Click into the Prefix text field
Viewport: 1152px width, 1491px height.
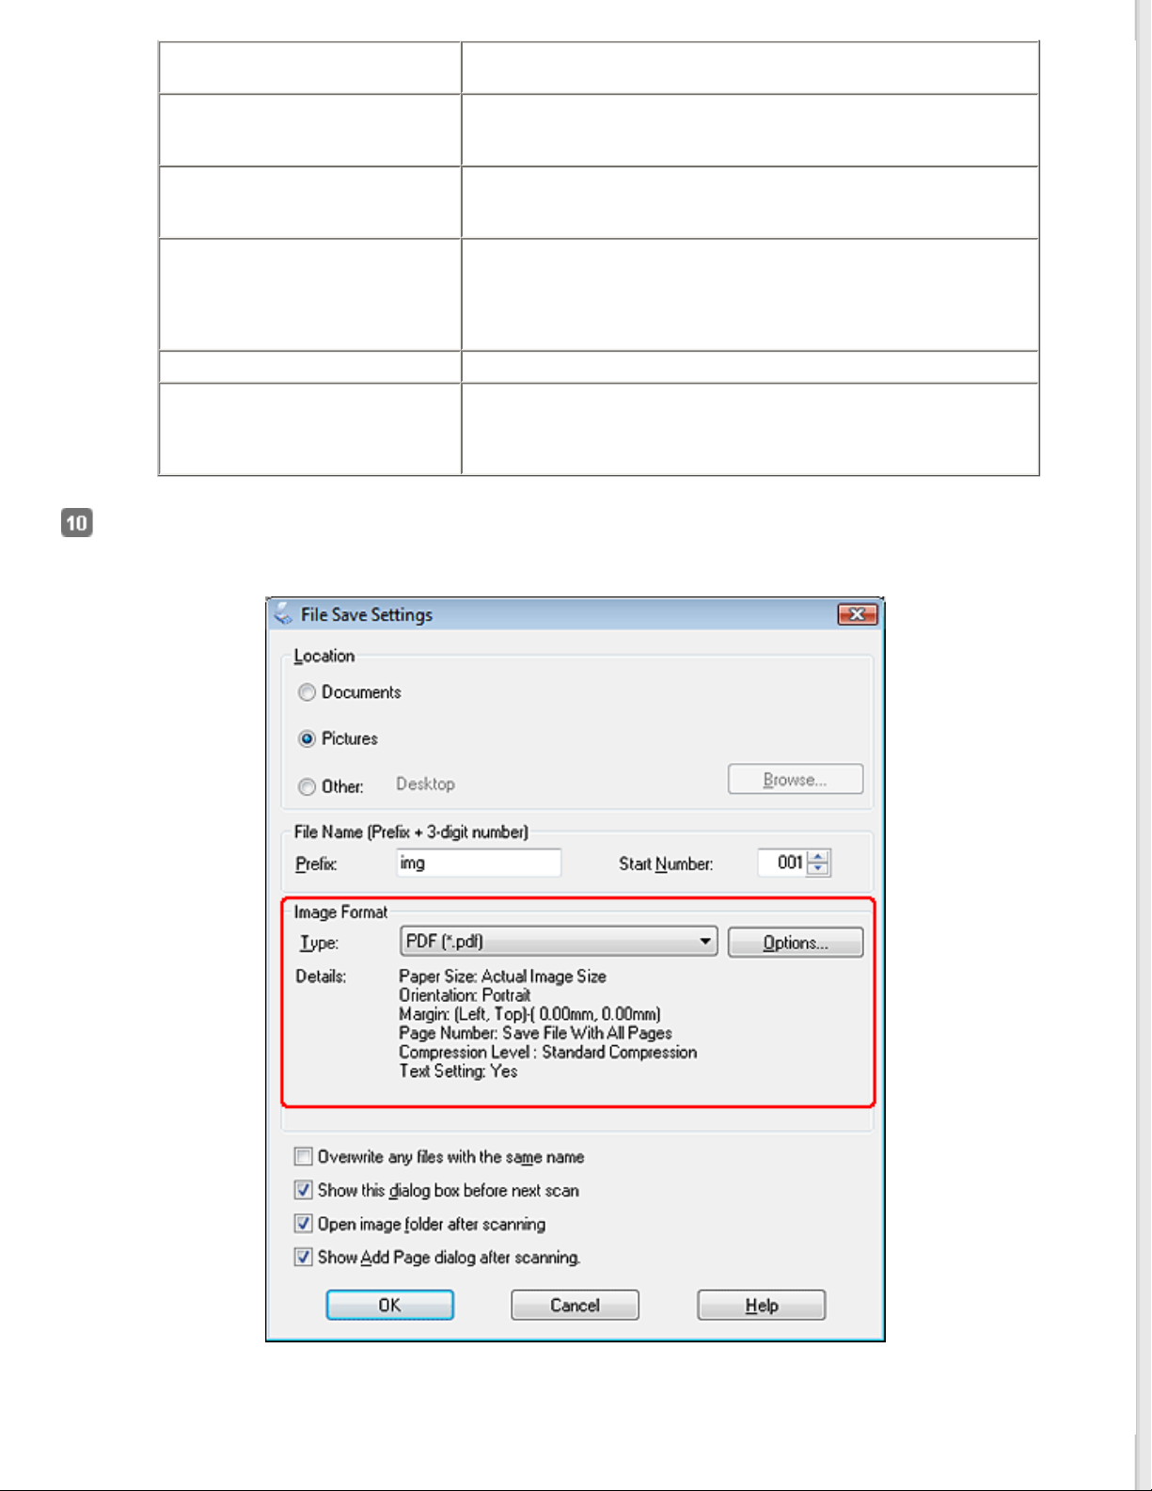pyautogui.click(x=479, y=863)
